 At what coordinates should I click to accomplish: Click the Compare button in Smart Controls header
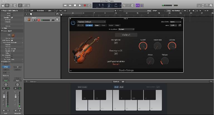pyautogui.click(x=33, y=82)
